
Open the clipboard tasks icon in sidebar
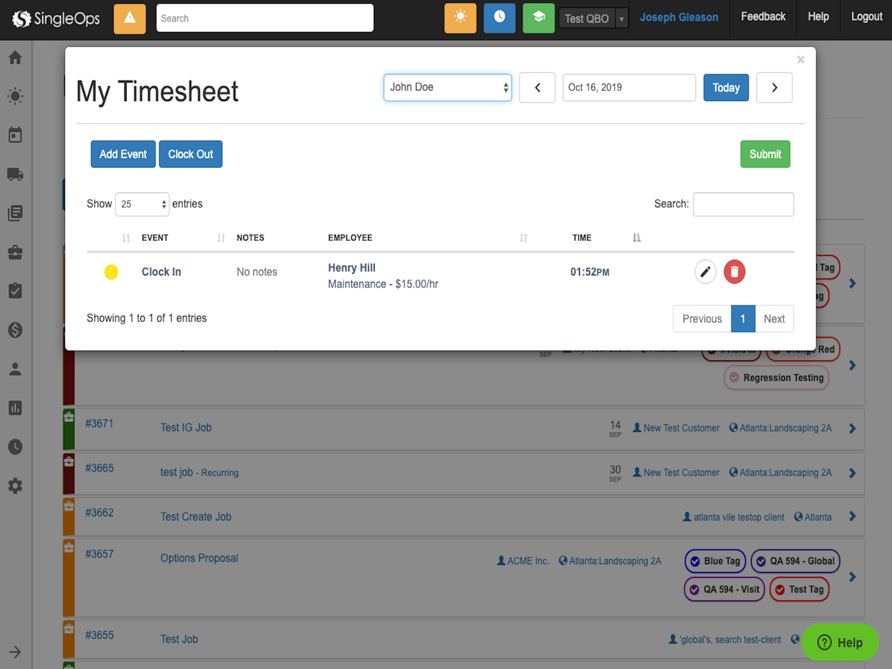tap(15, 290)
